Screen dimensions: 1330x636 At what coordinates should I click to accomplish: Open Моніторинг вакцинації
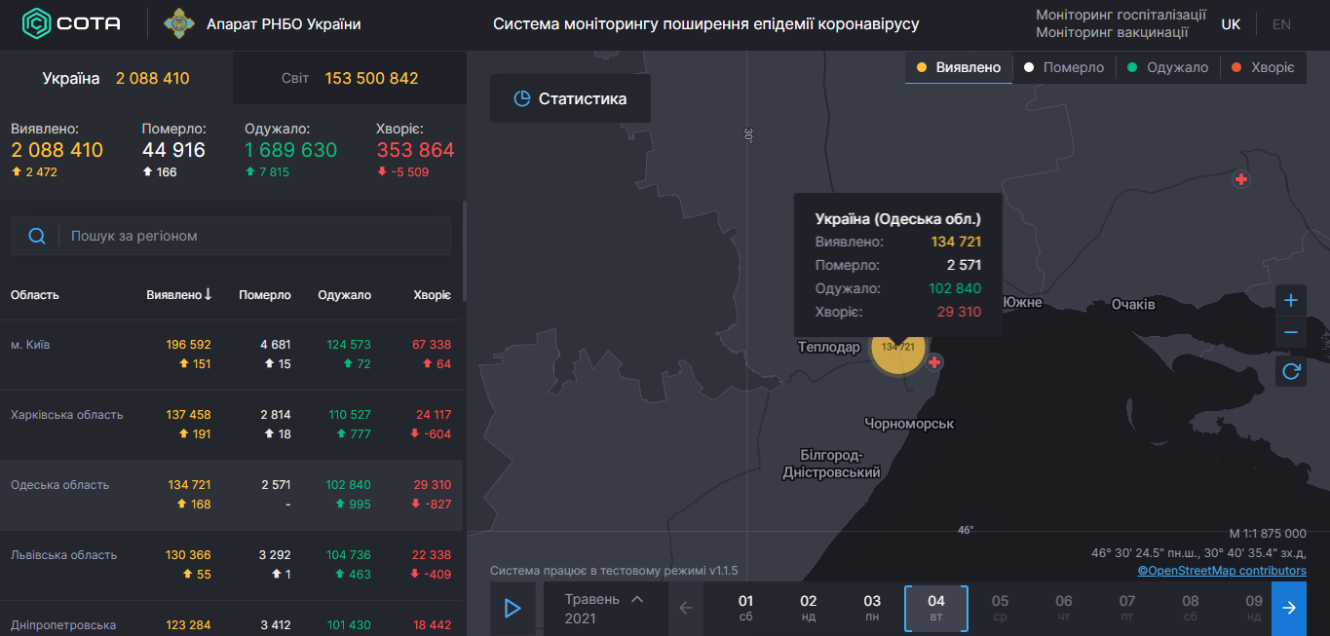tap(1114, 30)
